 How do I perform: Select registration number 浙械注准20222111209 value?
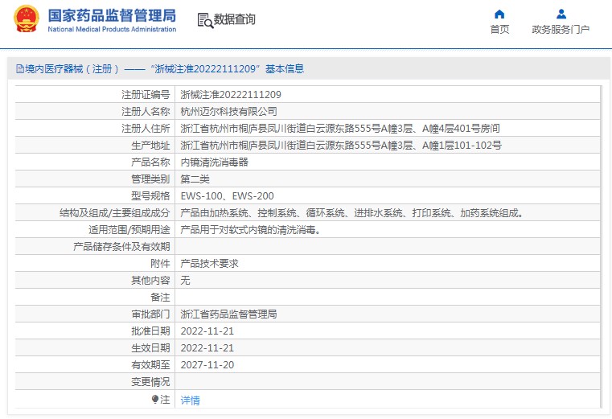[x=231, y=95]
